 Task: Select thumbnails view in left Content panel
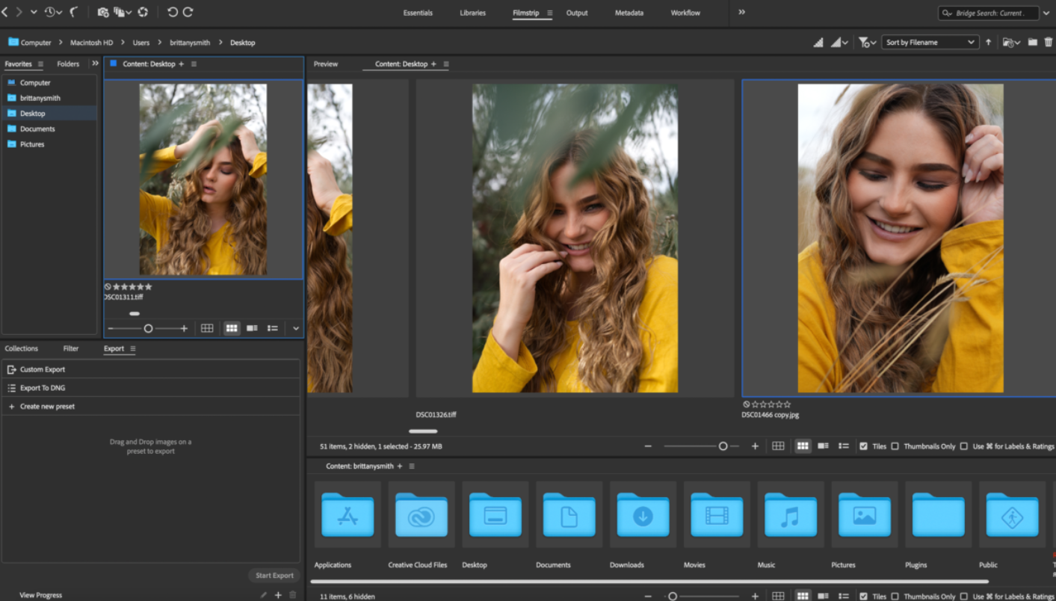coord(232,328)
